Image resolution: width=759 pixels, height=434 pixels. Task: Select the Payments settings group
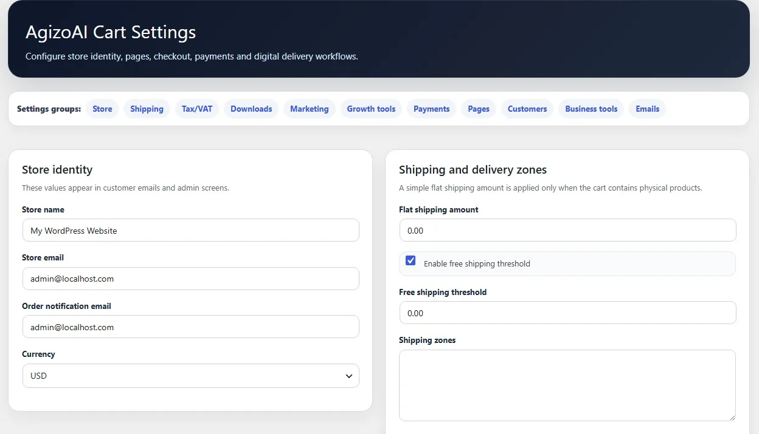(431, 109)
